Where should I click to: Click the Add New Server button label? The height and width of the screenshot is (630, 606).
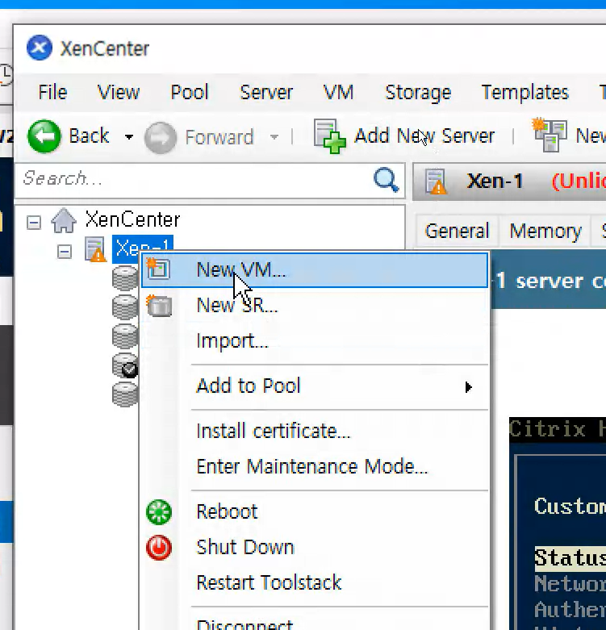(x=424, y=136)
